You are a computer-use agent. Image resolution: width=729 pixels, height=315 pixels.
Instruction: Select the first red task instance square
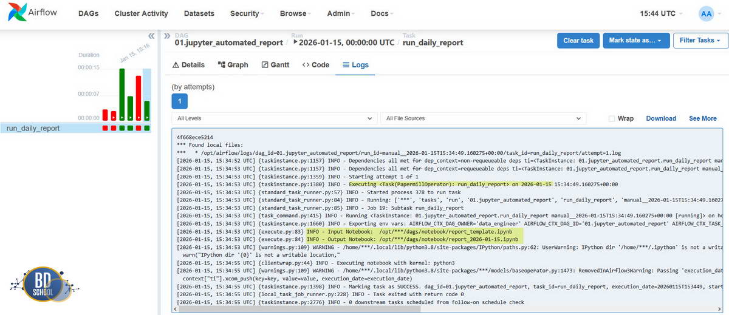point(105,128)
